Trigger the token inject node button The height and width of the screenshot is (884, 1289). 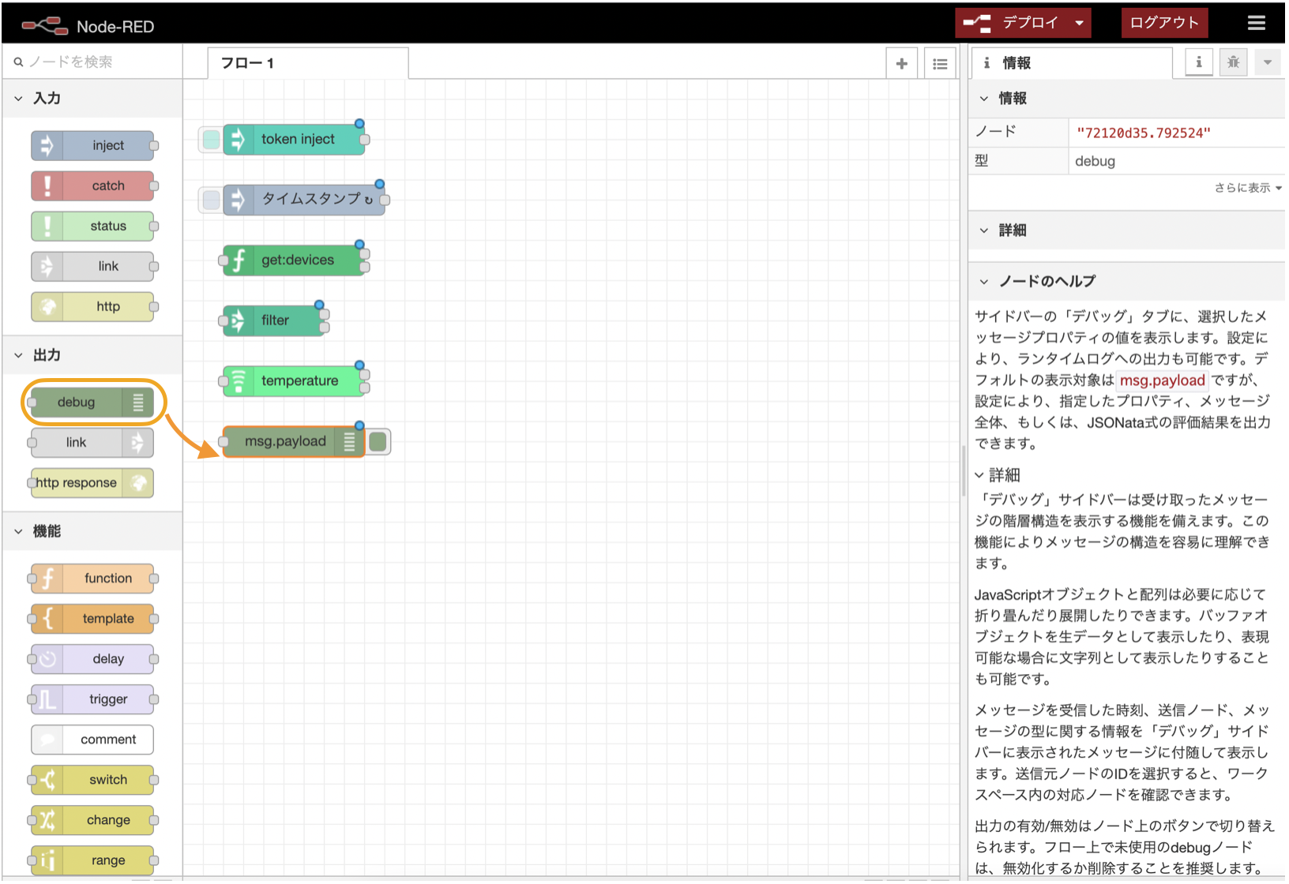(211, 139)
